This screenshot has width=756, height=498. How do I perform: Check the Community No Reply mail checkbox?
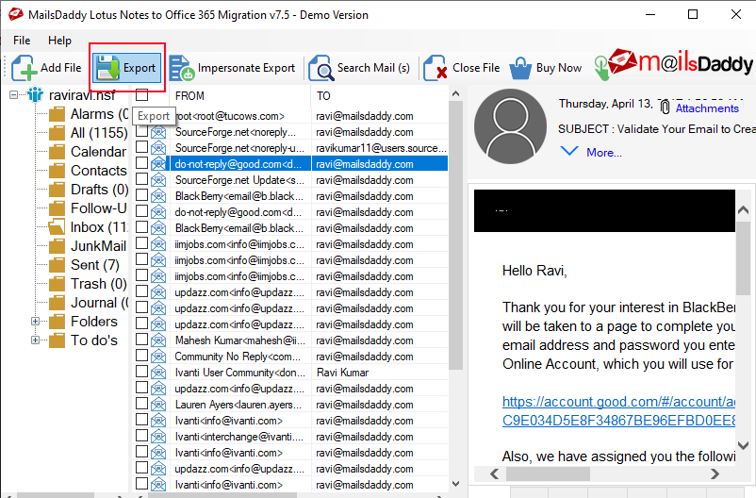[x=141, y=356]
